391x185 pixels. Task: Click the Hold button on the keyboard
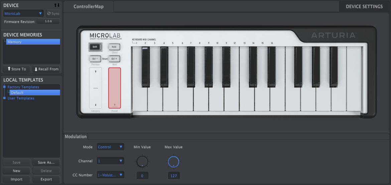114,47
